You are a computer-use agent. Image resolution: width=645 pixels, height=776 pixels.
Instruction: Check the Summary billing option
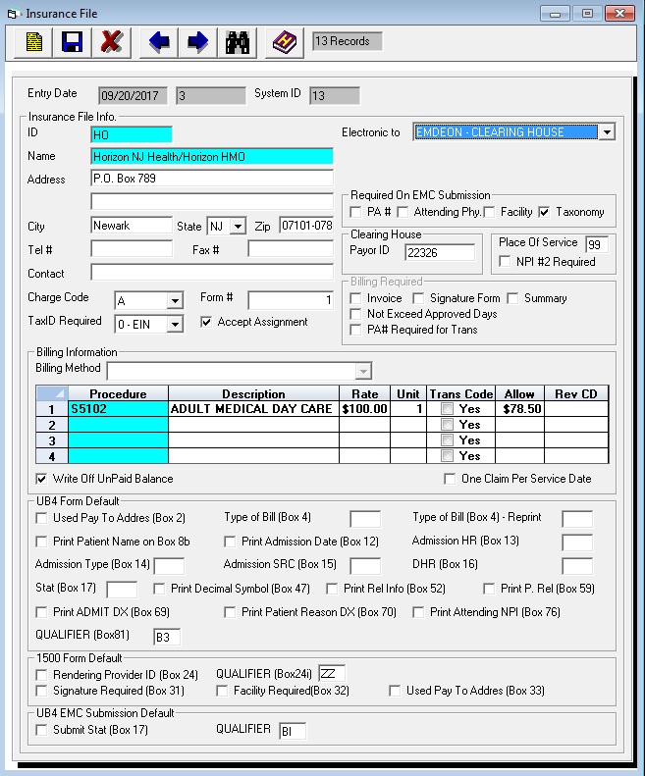512,298
